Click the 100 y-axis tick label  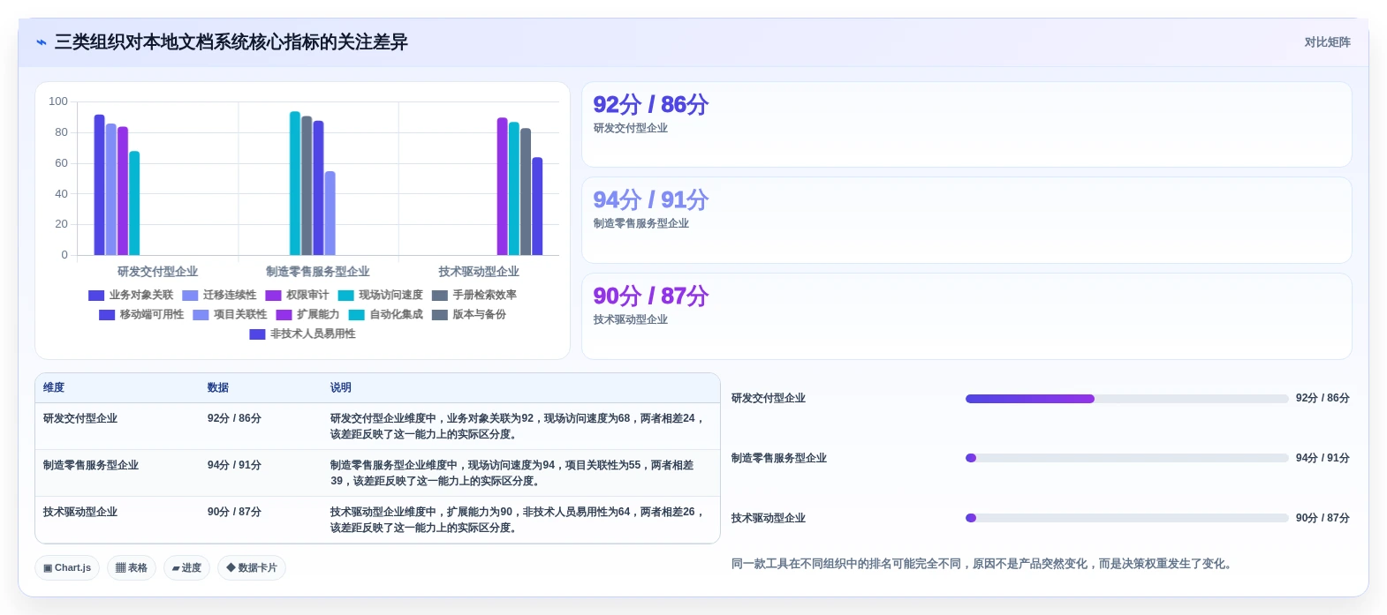(58, 101)
